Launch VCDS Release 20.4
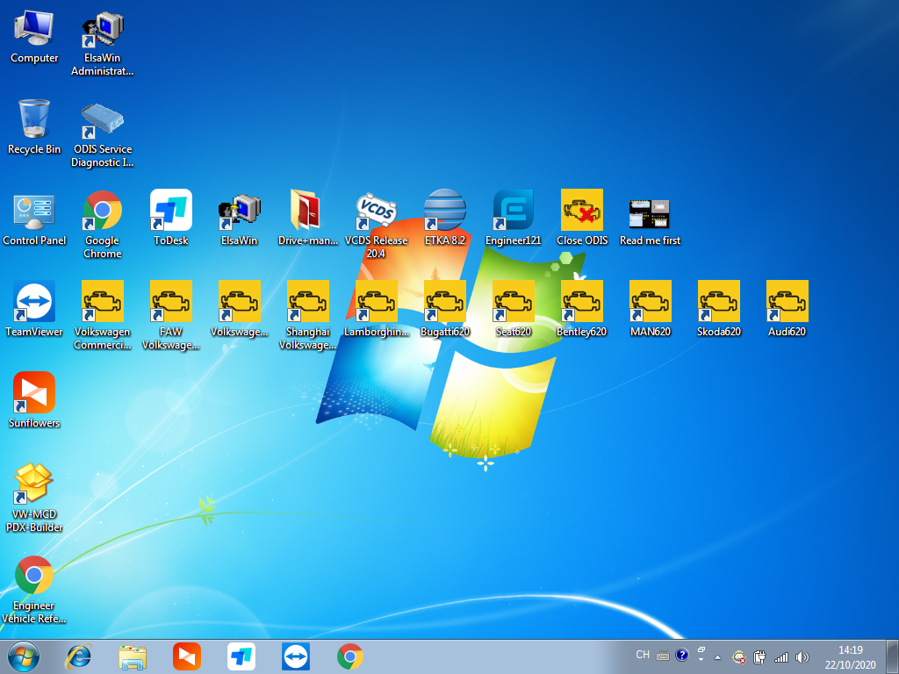 click(376, 211)
